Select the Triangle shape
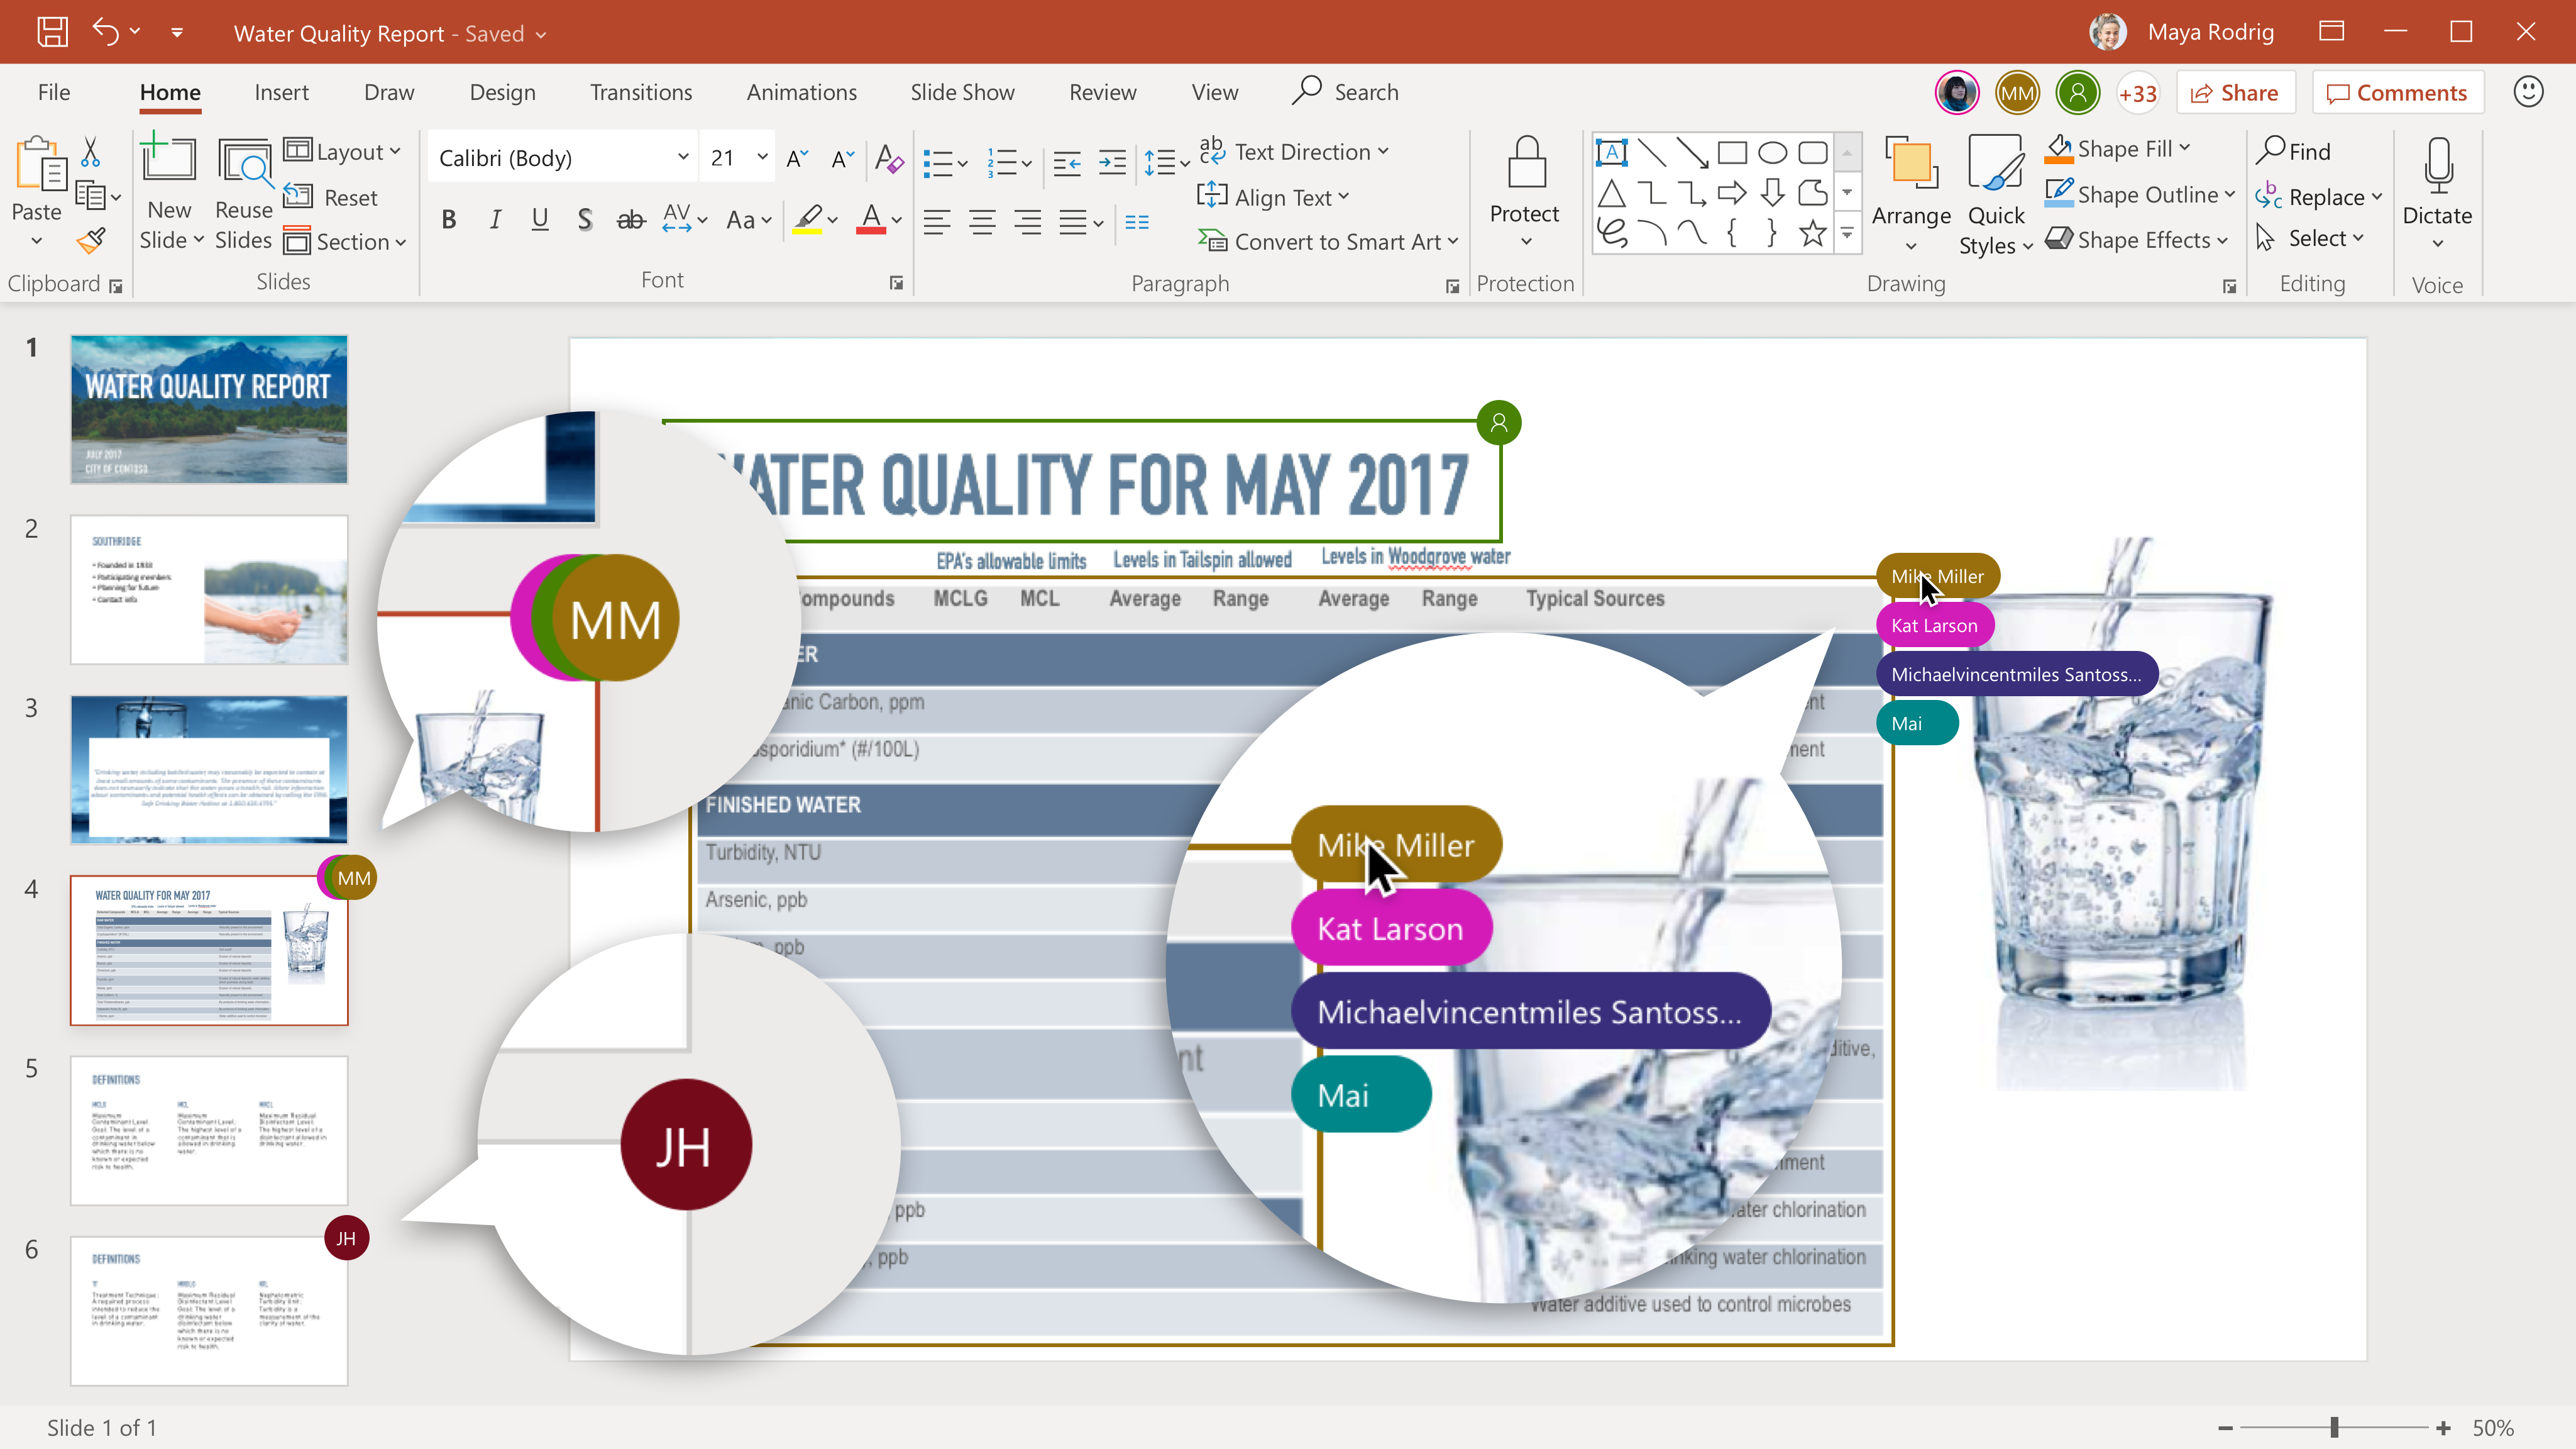Viewport: 2576px width, 1449px height. (1611, 193)
